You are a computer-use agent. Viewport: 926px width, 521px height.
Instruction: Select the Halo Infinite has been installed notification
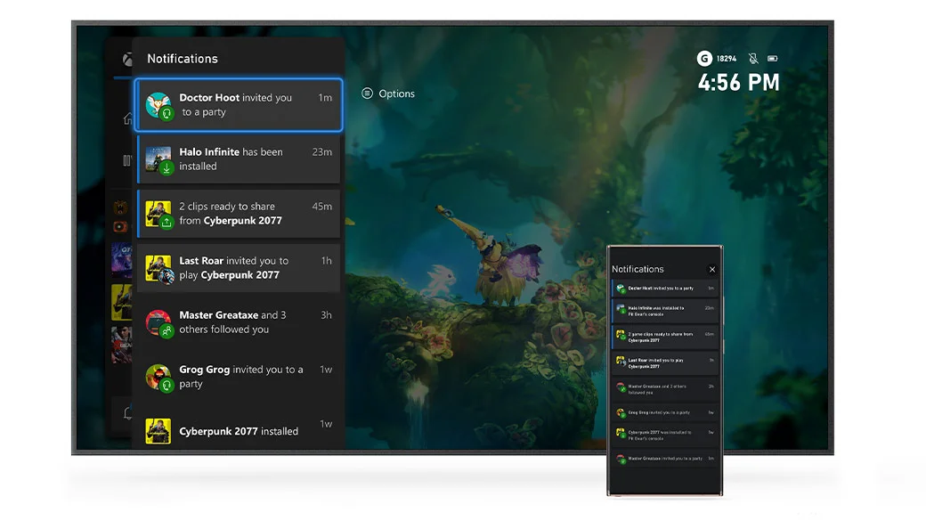[239, 159]
